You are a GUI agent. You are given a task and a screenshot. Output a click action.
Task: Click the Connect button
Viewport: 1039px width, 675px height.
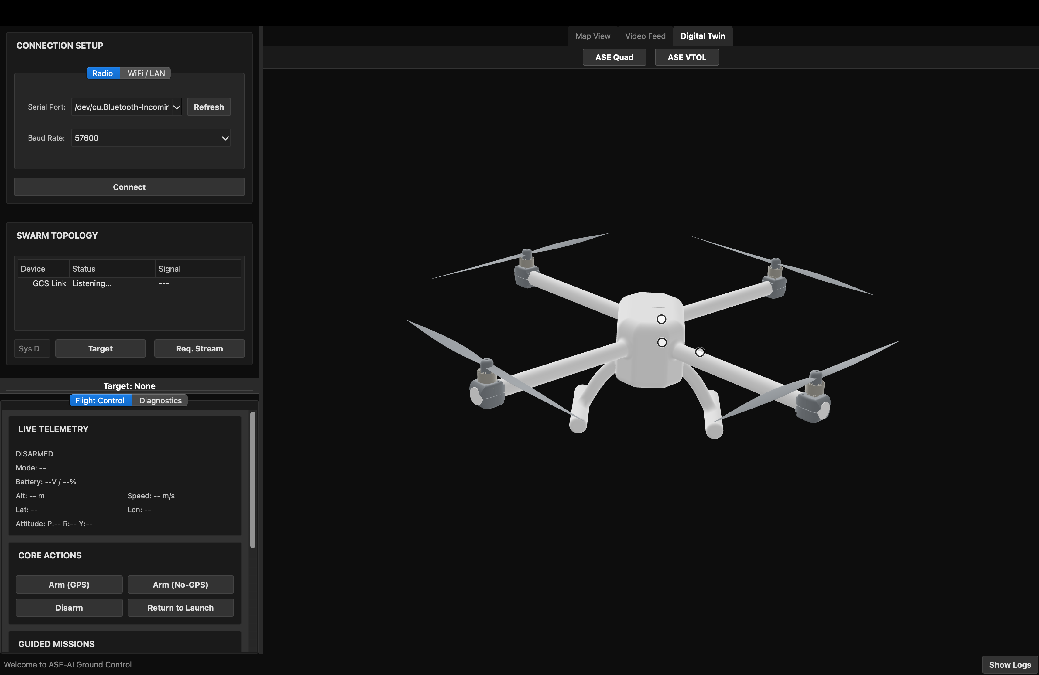point(129,187)
